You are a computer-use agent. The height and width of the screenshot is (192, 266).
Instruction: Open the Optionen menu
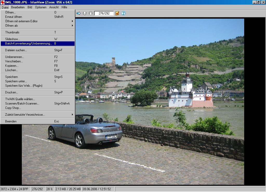click(x=41, y=7)
